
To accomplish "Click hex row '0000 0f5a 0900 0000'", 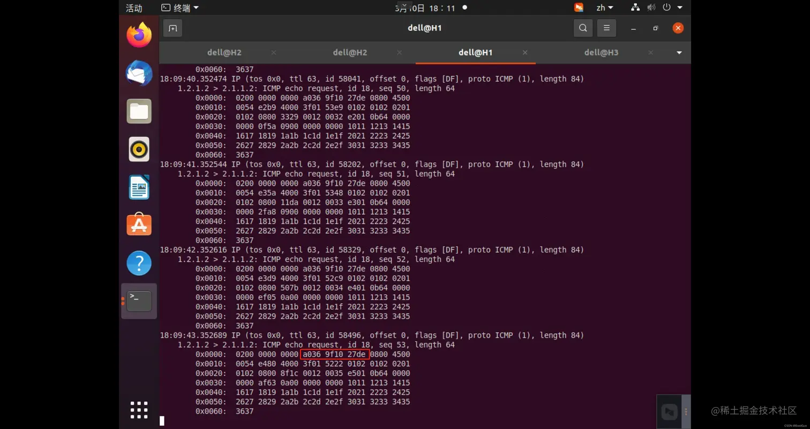I will click(x=303, y=126).
